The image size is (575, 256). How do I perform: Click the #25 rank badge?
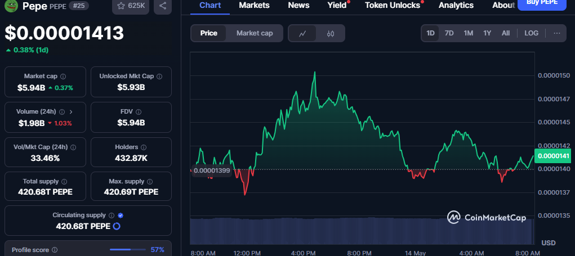(x=78, y=6)
